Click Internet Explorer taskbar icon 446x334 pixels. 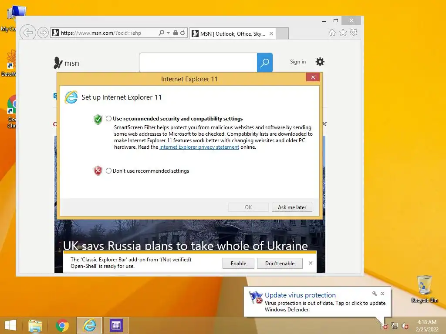point(89,325)
